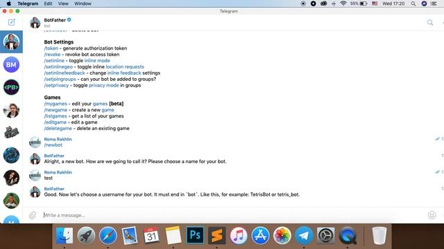Open Photoshop from the dock
The height and width of the screenshot is (249, 444).
pos(195,235)
